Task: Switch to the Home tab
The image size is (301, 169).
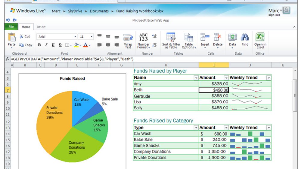Action: click(x=26, y=27)
